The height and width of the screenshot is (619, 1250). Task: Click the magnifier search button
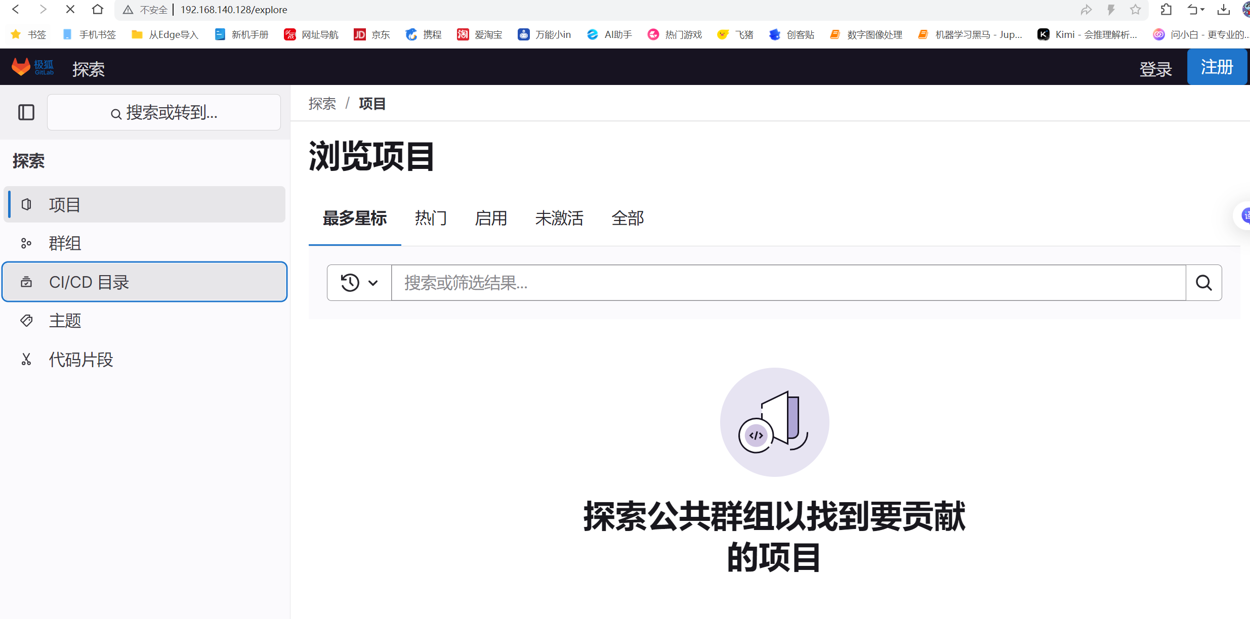click(1204, 283)
